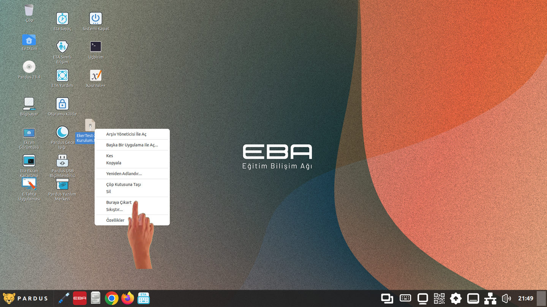Open the QR code tray icon

click(439, 298)
